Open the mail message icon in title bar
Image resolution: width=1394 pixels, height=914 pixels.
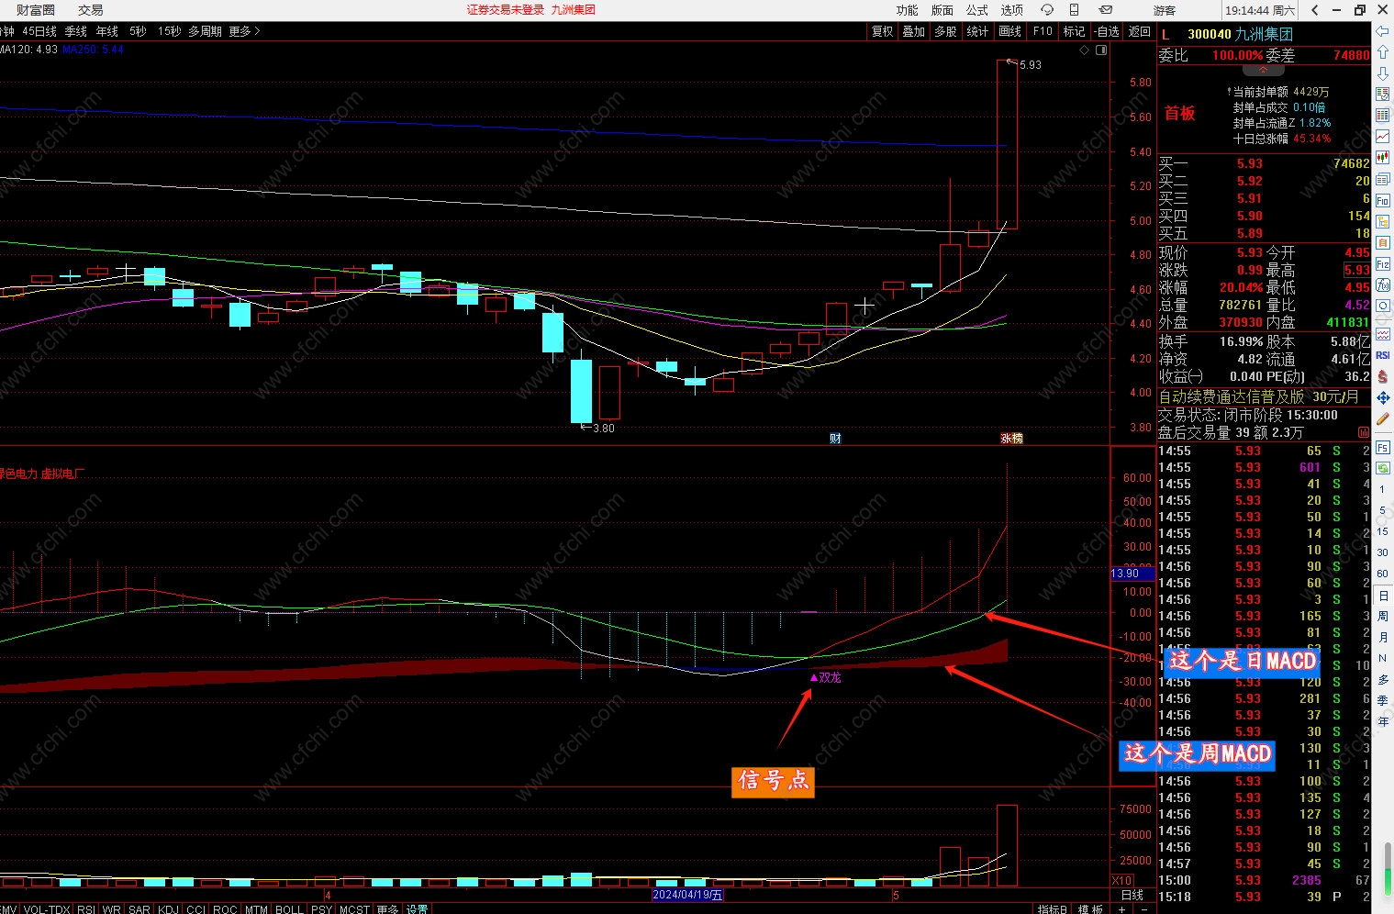coord(1106,10)
